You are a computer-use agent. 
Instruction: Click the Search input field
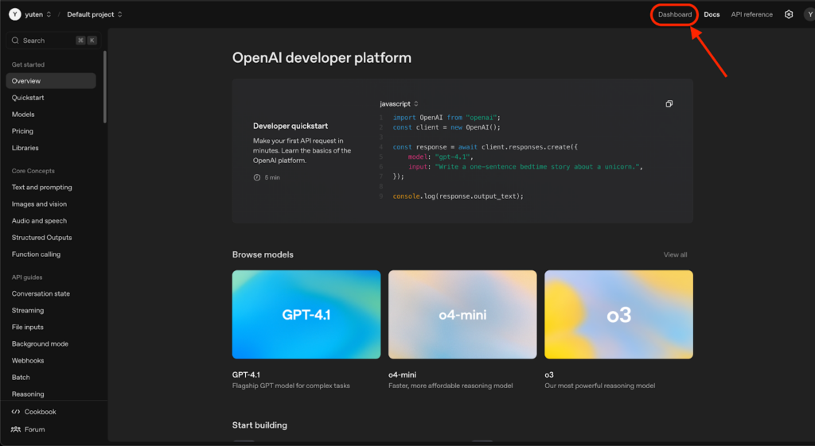(53, 41)
